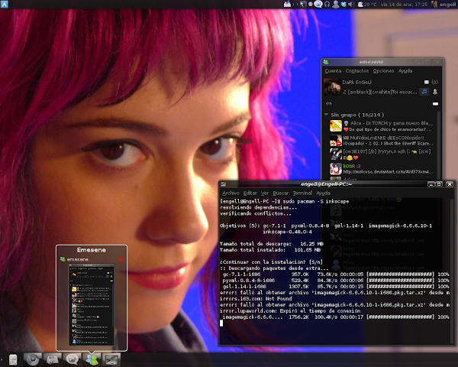Image resolution: width=458 pixels, height=367 pixels.
Task: Select the MuNdiaLmENtE dEEsCONozido contact
Action: [x=382, y=141]
